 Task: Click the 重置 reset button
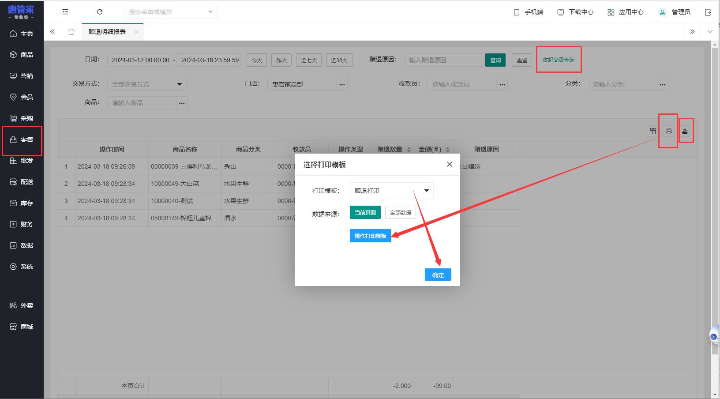pyautogui.click(x=522, y=60)
